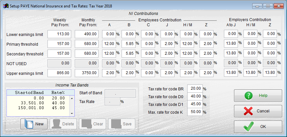287x137 pixels.
Task: Edit the tax rate for code D0 field
Action: [x=195, y=96]
